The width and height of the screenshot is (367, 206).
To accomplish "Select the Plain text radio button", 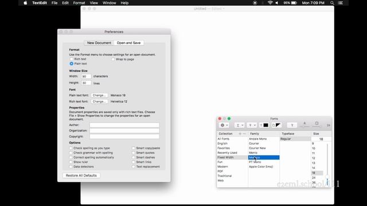I will coord(71,64).
